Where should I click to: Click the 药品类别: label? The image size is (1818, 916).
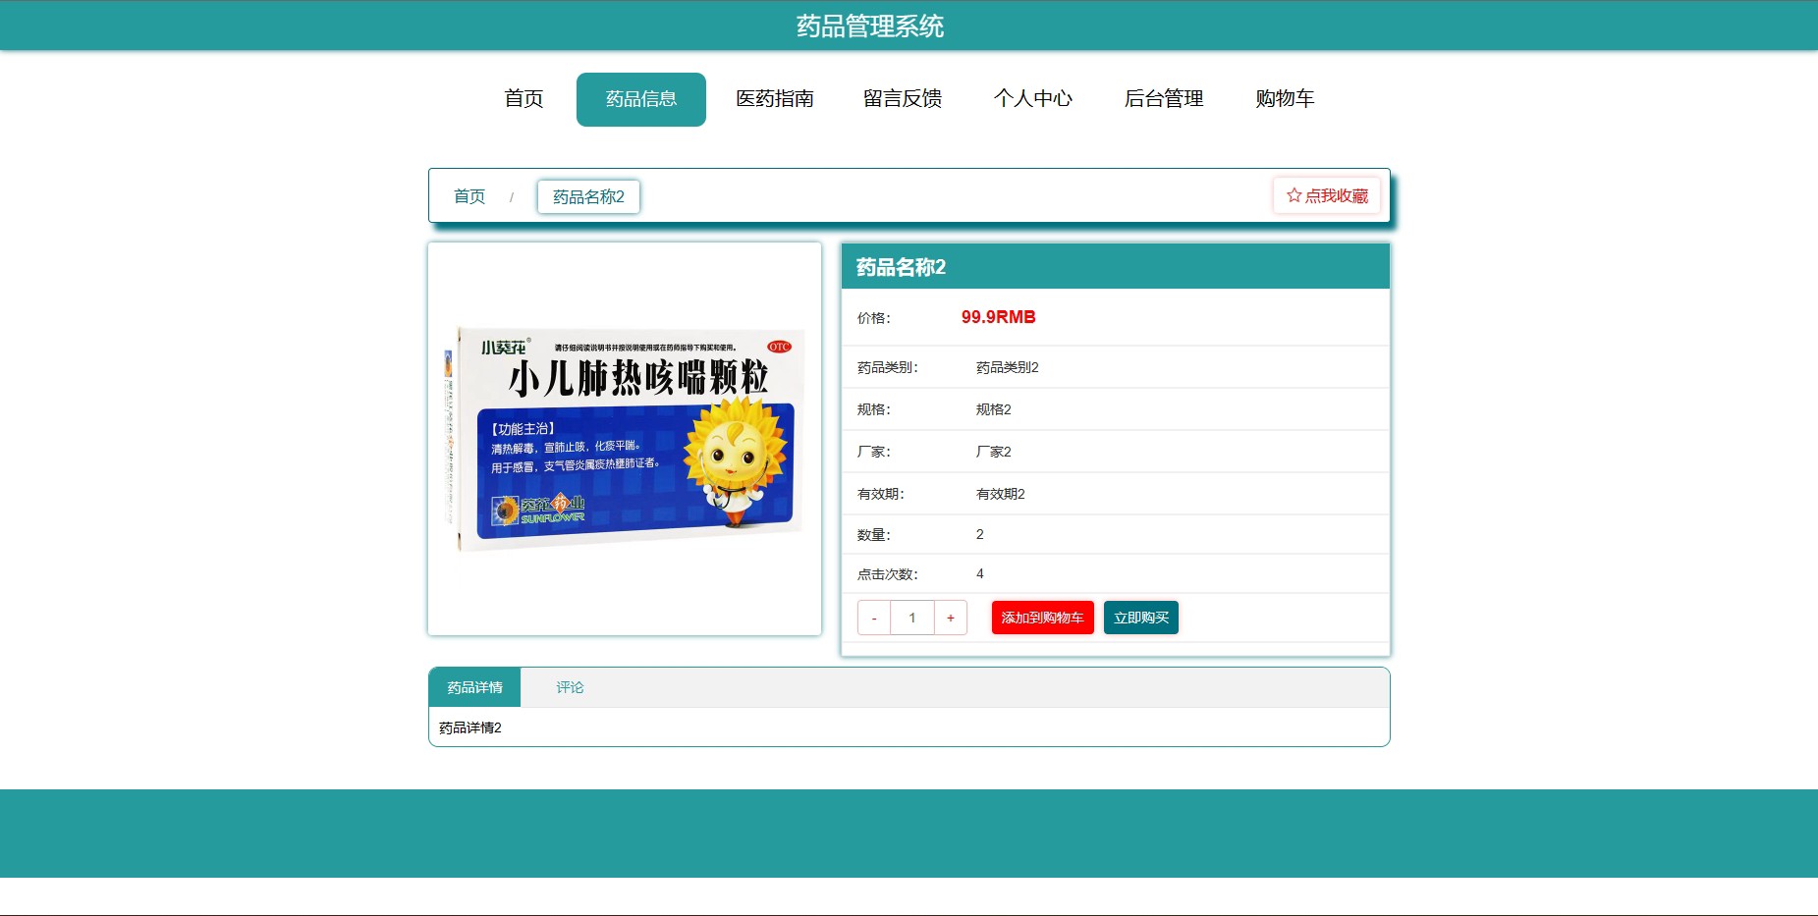click(887, 367)
